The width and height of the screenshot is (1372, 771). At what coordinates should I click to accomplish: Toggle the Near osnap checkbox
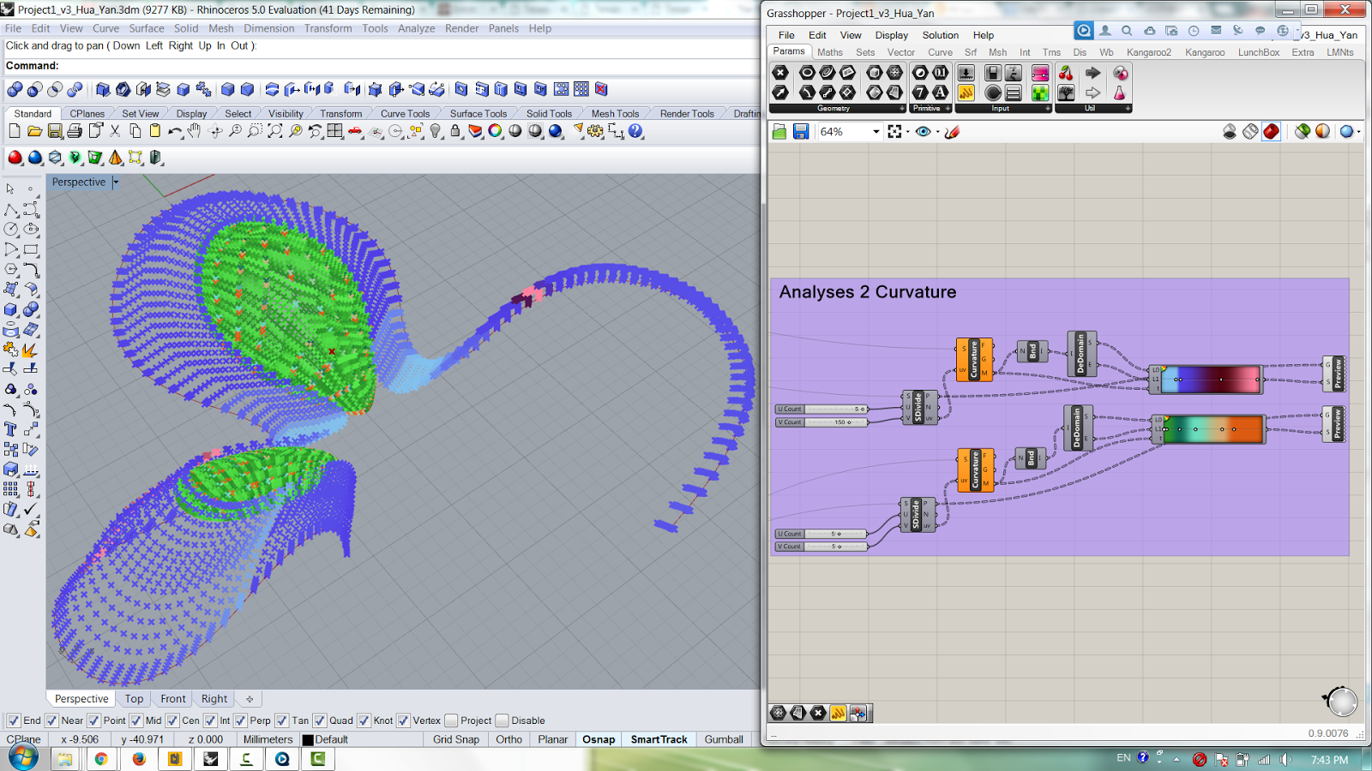51,720
